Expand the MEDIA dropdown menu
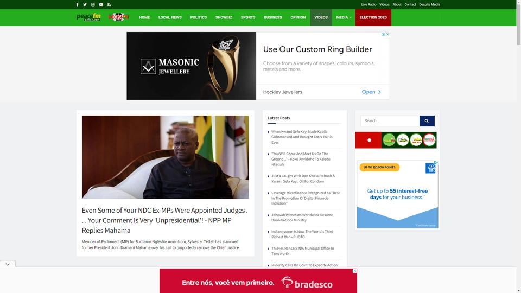The width and height of the screenshot is (521, 293). tap(344, 17)
